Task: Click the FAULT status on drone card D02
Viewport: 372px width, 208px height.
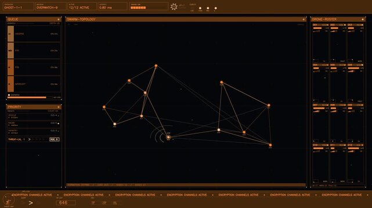Action: pyautogui.click(x=342, y=61)
